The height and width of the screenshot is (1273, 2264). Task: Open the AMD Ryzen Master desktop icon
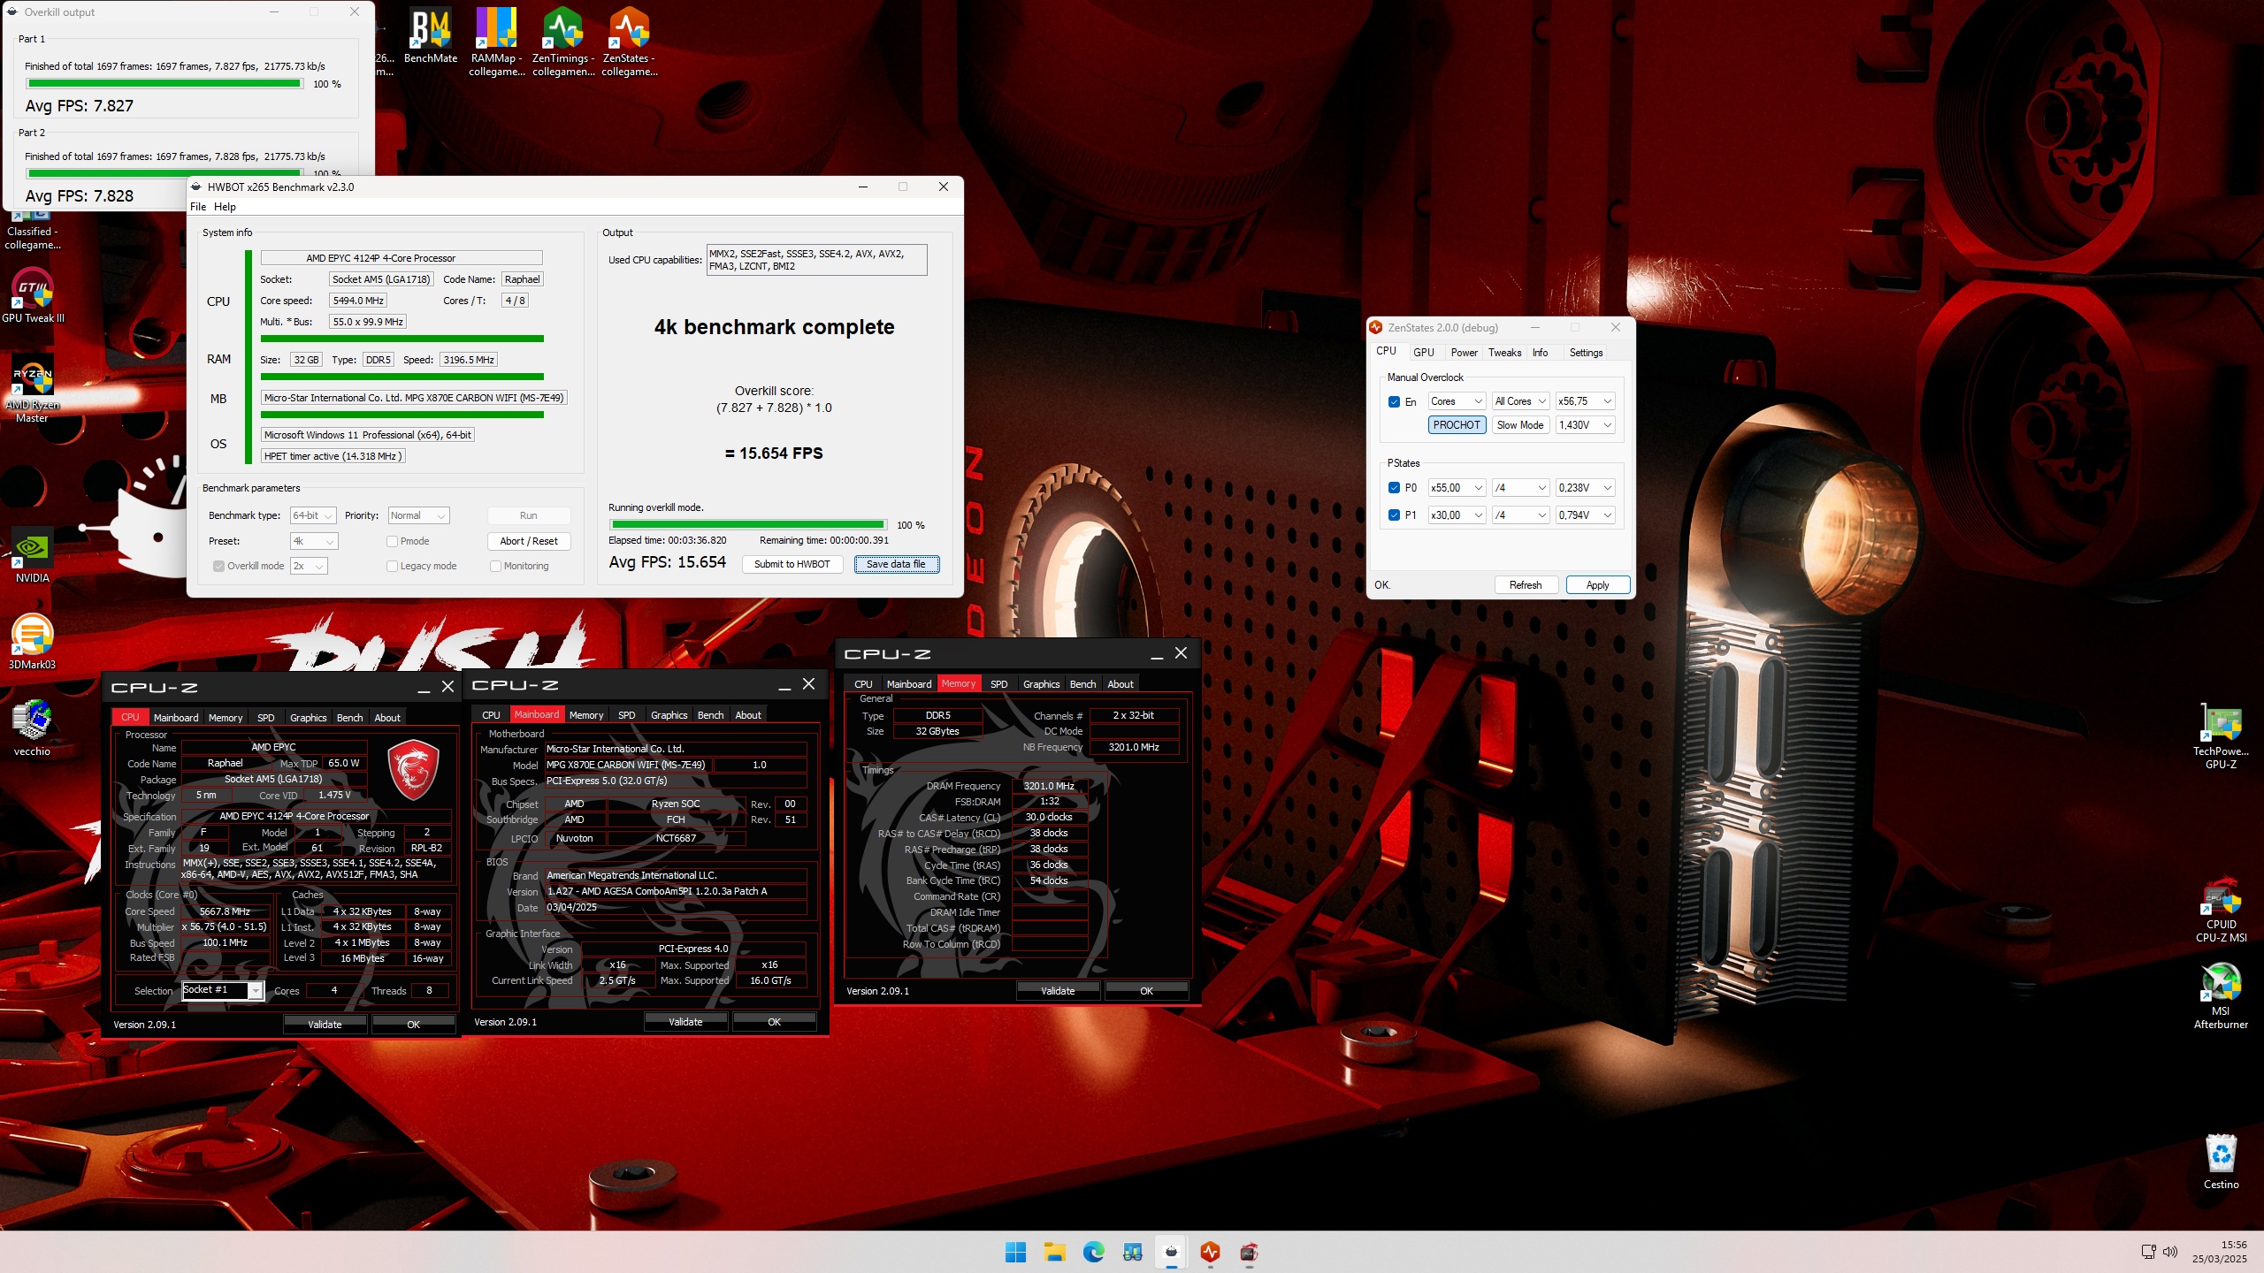(33, 389)
